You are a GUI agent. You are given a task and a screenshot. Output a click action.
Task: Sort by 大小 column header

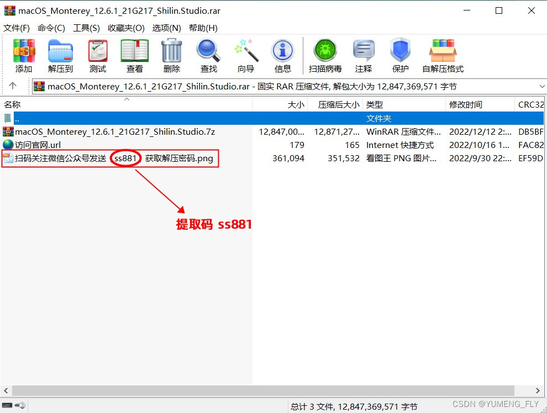pyautogui.click(x=280, y=104)
